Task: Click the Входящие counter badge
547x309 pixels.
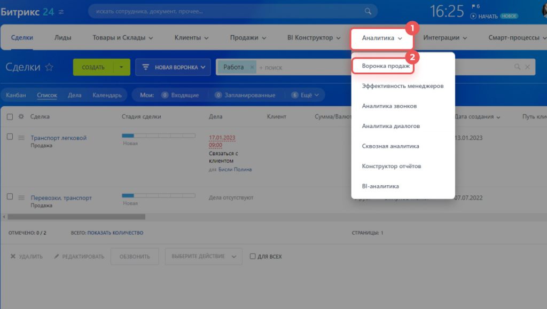Action: click(x=165, y=95)
